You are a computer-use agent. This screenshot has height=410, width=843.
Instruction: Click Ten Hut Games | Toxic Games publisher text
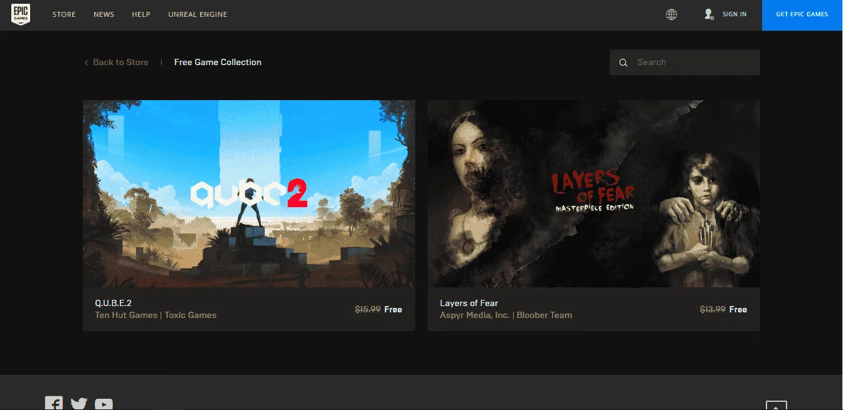pos(156,315)
